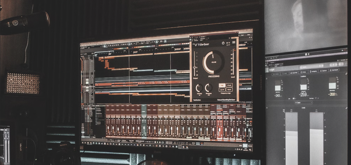Viewport: 351px width, 165px height.
Task: Click the Short Term loudness value -24.5
Action: [277, 95]
